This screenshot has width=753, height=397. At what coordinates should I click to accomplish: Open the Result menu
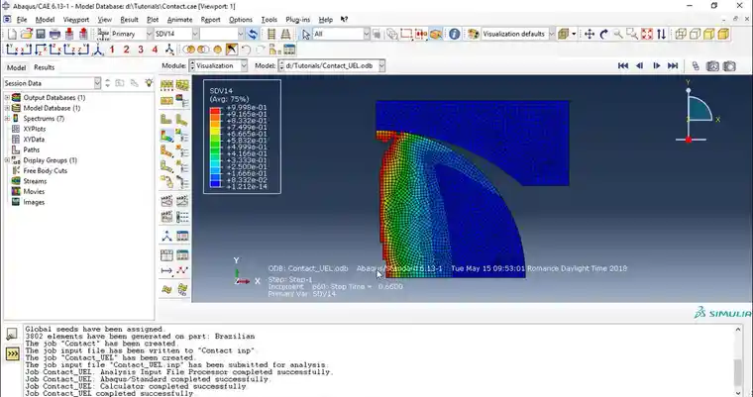coord(129,20)
